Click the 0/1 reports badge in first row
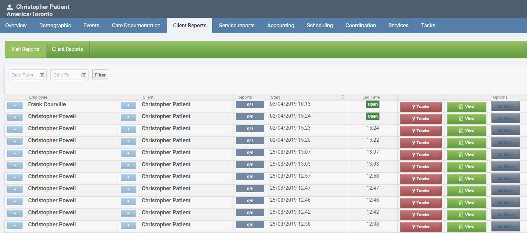This screenshot has width=527, height=233. click(250, 105)
